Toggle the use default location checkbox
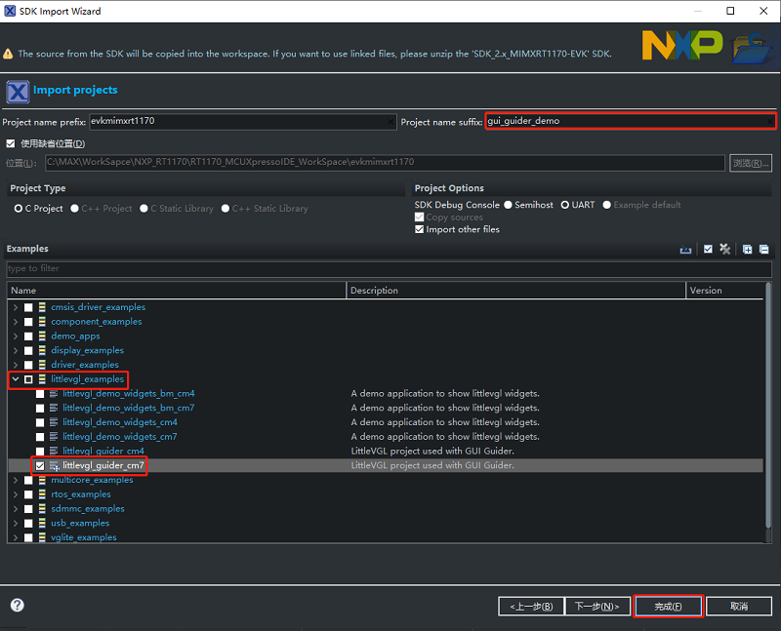Screen dimensions: 781x631 click(x=11, y=143)
